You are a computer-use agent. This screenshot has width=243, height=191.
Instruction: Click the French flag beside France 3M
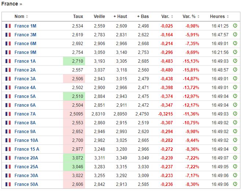[x=8, y=35]
